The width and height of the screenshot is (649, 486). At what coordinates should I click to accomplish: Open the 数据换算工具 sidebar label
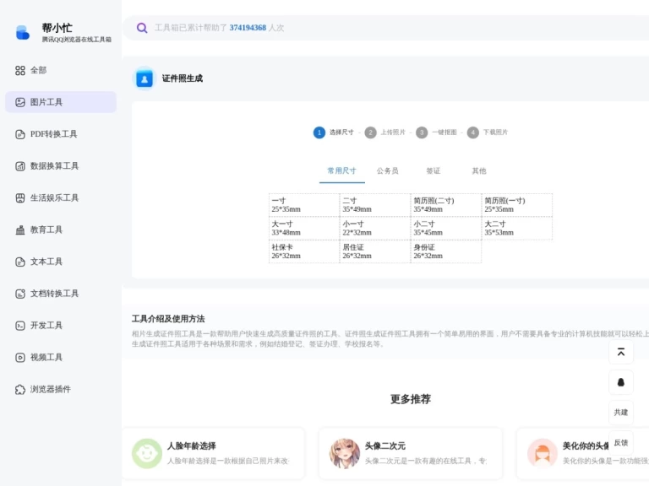click(54, 165)
